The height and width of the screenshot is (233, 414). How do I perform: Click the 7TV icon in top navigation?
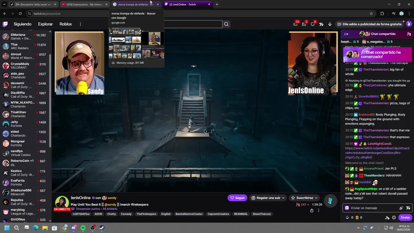coord(321,24)
